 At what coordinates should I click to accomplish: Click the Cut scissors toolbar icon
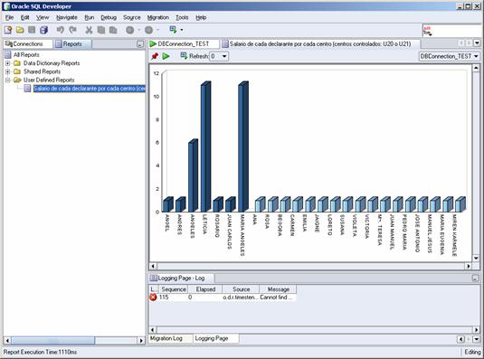pyautogui.click(x=89, y=30)
